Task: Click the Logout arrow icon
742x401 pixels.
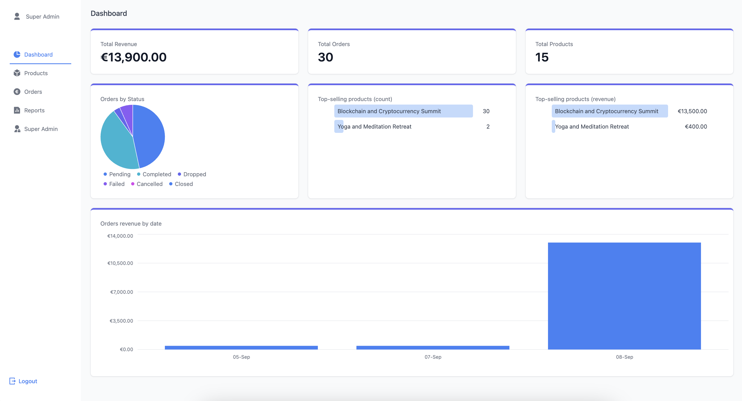Action: (12, 381)
